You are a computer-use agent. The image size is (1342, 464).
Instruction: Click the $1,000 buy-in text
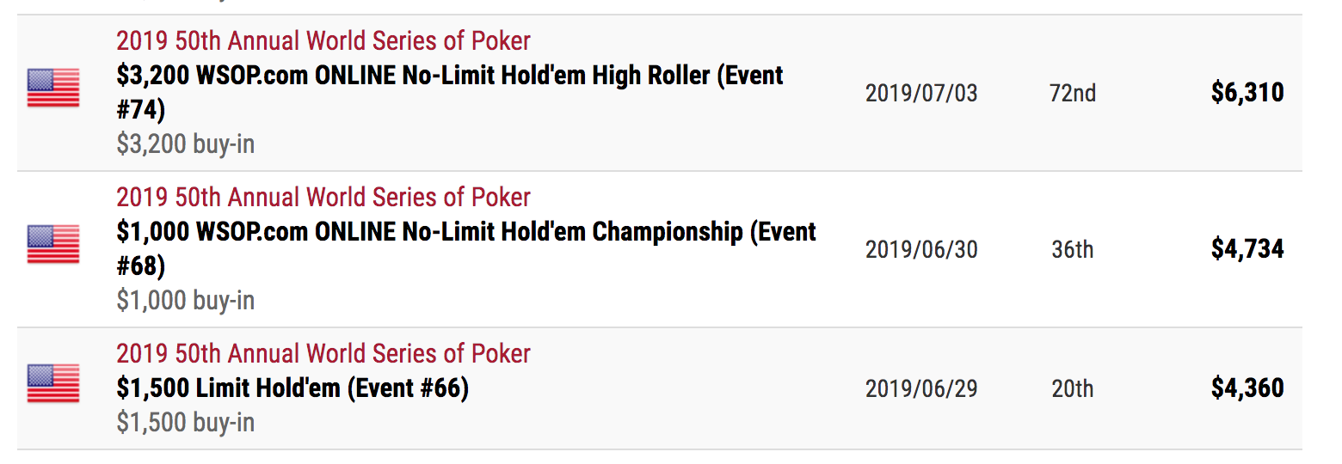(x=186, y=300)
